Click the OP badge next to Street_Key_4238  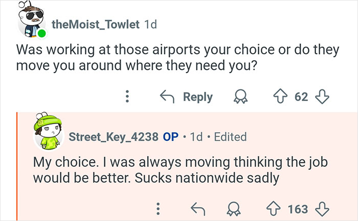pos(170,137)
